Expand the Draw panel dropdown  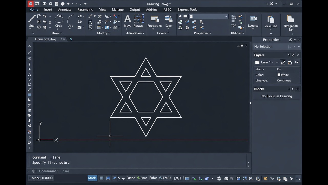pyautogui.click(x=57, y=33)
